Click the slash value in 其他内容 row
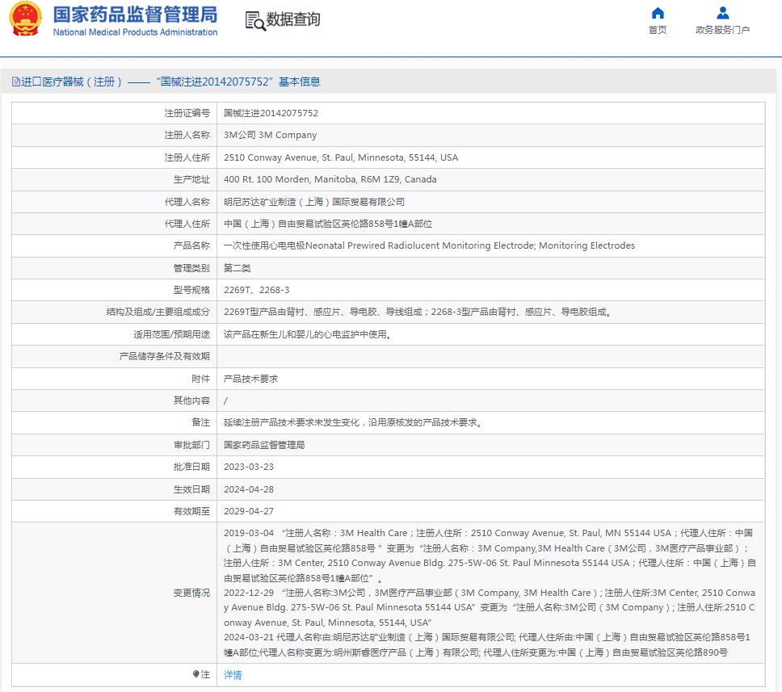This screenshot has width=782, height=692. [225, 401]
